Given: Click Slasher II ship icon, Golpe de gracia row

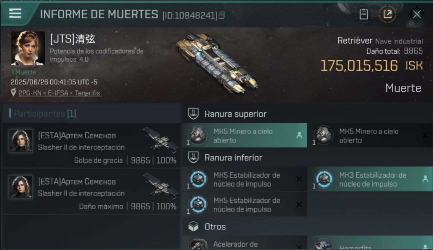Looking at the screenshot, I should 161,140.
